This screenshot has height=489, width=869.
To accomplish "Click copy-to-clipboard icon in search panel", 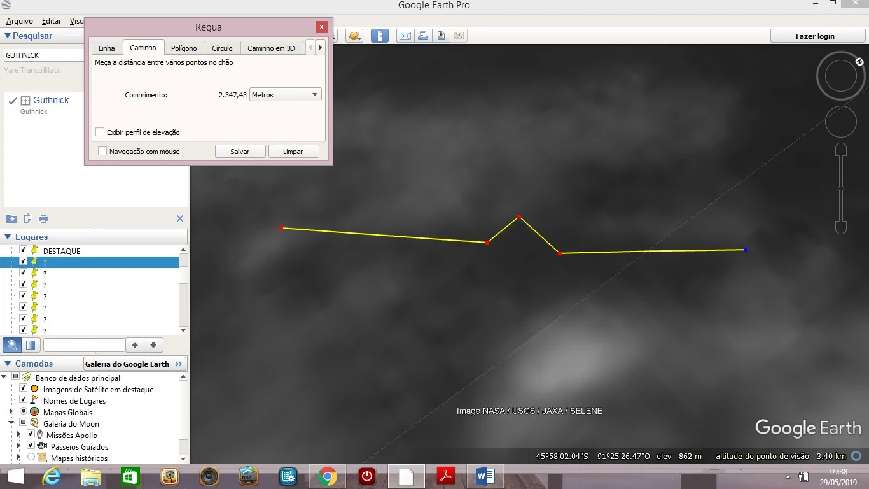I will click(27, 218).
